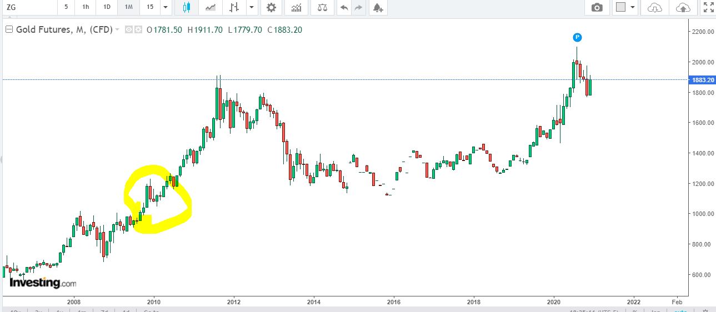Toggle visibility eye next to Gold Futures legend
The image size is (716, 312).
129,30
